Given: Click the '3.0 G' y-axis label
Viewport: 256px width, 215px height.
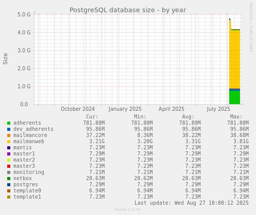Looking at the screenshot, I should coord(24,50).
